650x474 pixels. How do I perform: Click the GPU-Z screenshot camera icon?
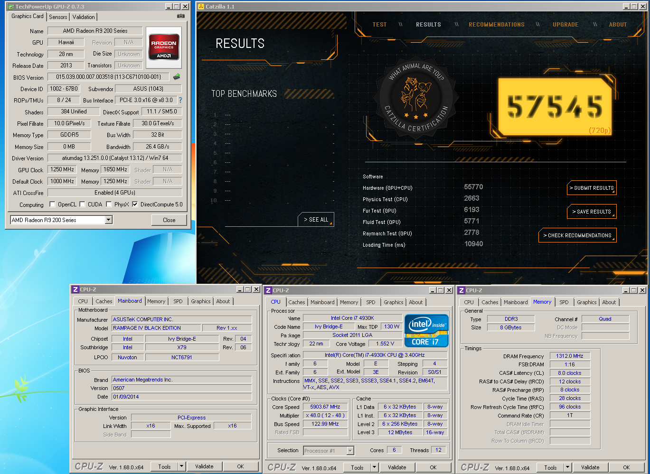180,16
